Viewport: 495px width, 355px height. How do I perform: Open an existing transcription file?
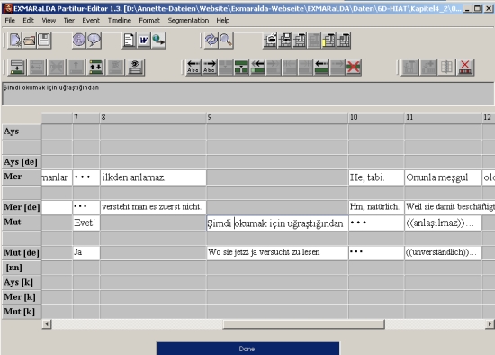coord(30,41)
